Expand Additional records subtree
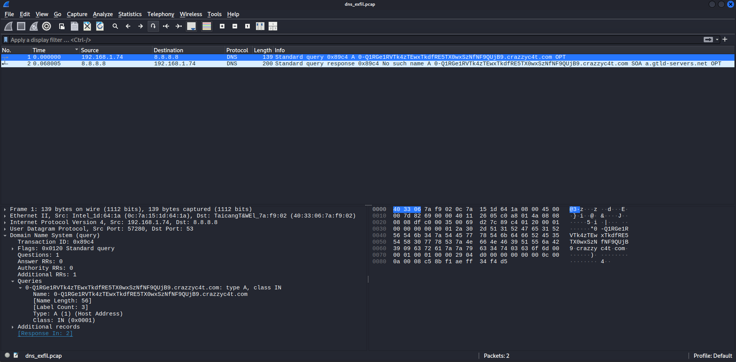736x362 pixels. pyautogui.click(x=12, y=327)
